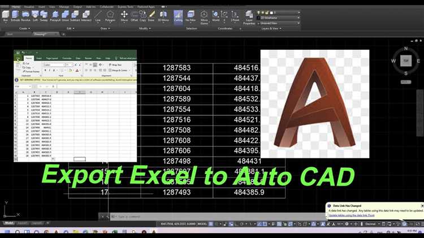Click Merge & Center in Excel
The image size is (424, 238).
118,70
